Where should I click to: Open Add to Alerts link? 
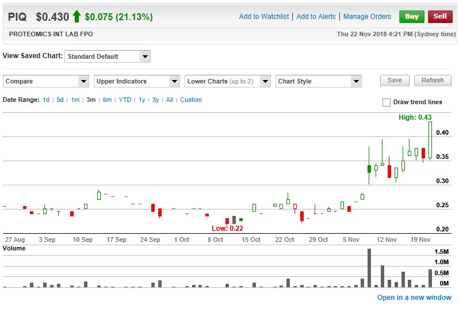click(x=316, y=17)
